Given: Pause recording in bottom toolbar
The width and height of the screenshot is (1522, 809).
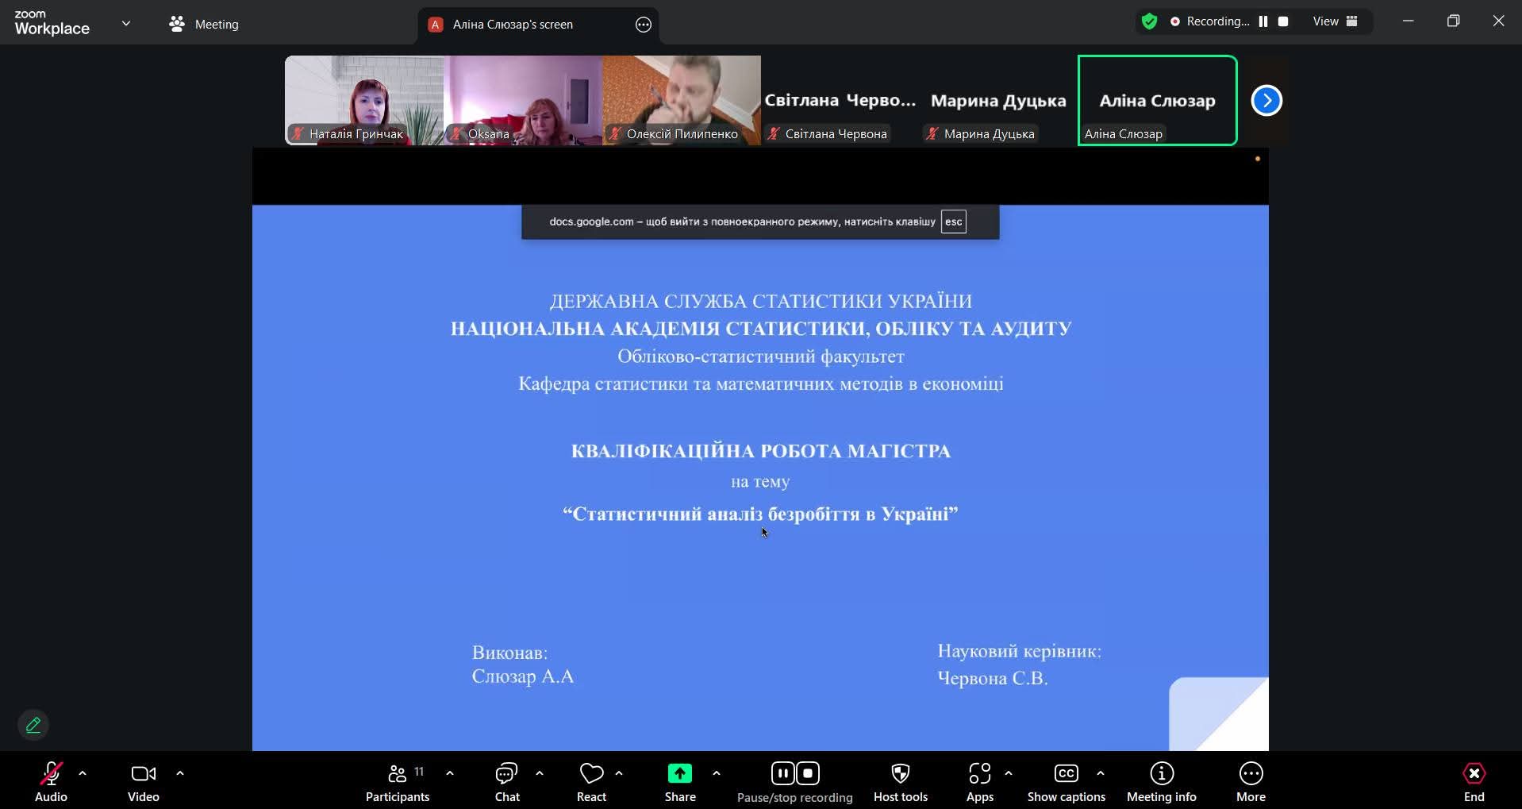Looking at the screenshot, I should [782, 773].
